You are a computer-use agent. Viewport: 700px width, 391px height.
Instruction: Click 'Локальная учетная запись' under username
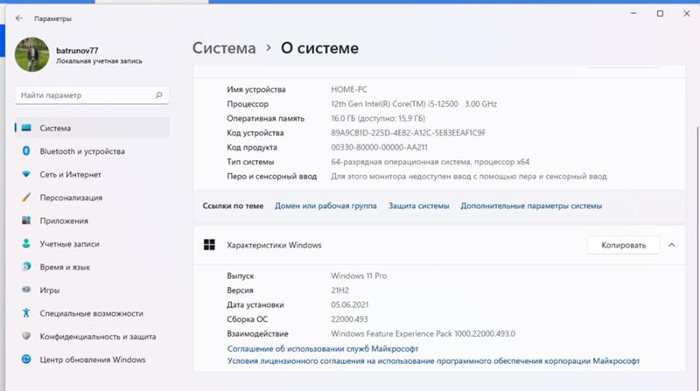(x=99, y=61)
